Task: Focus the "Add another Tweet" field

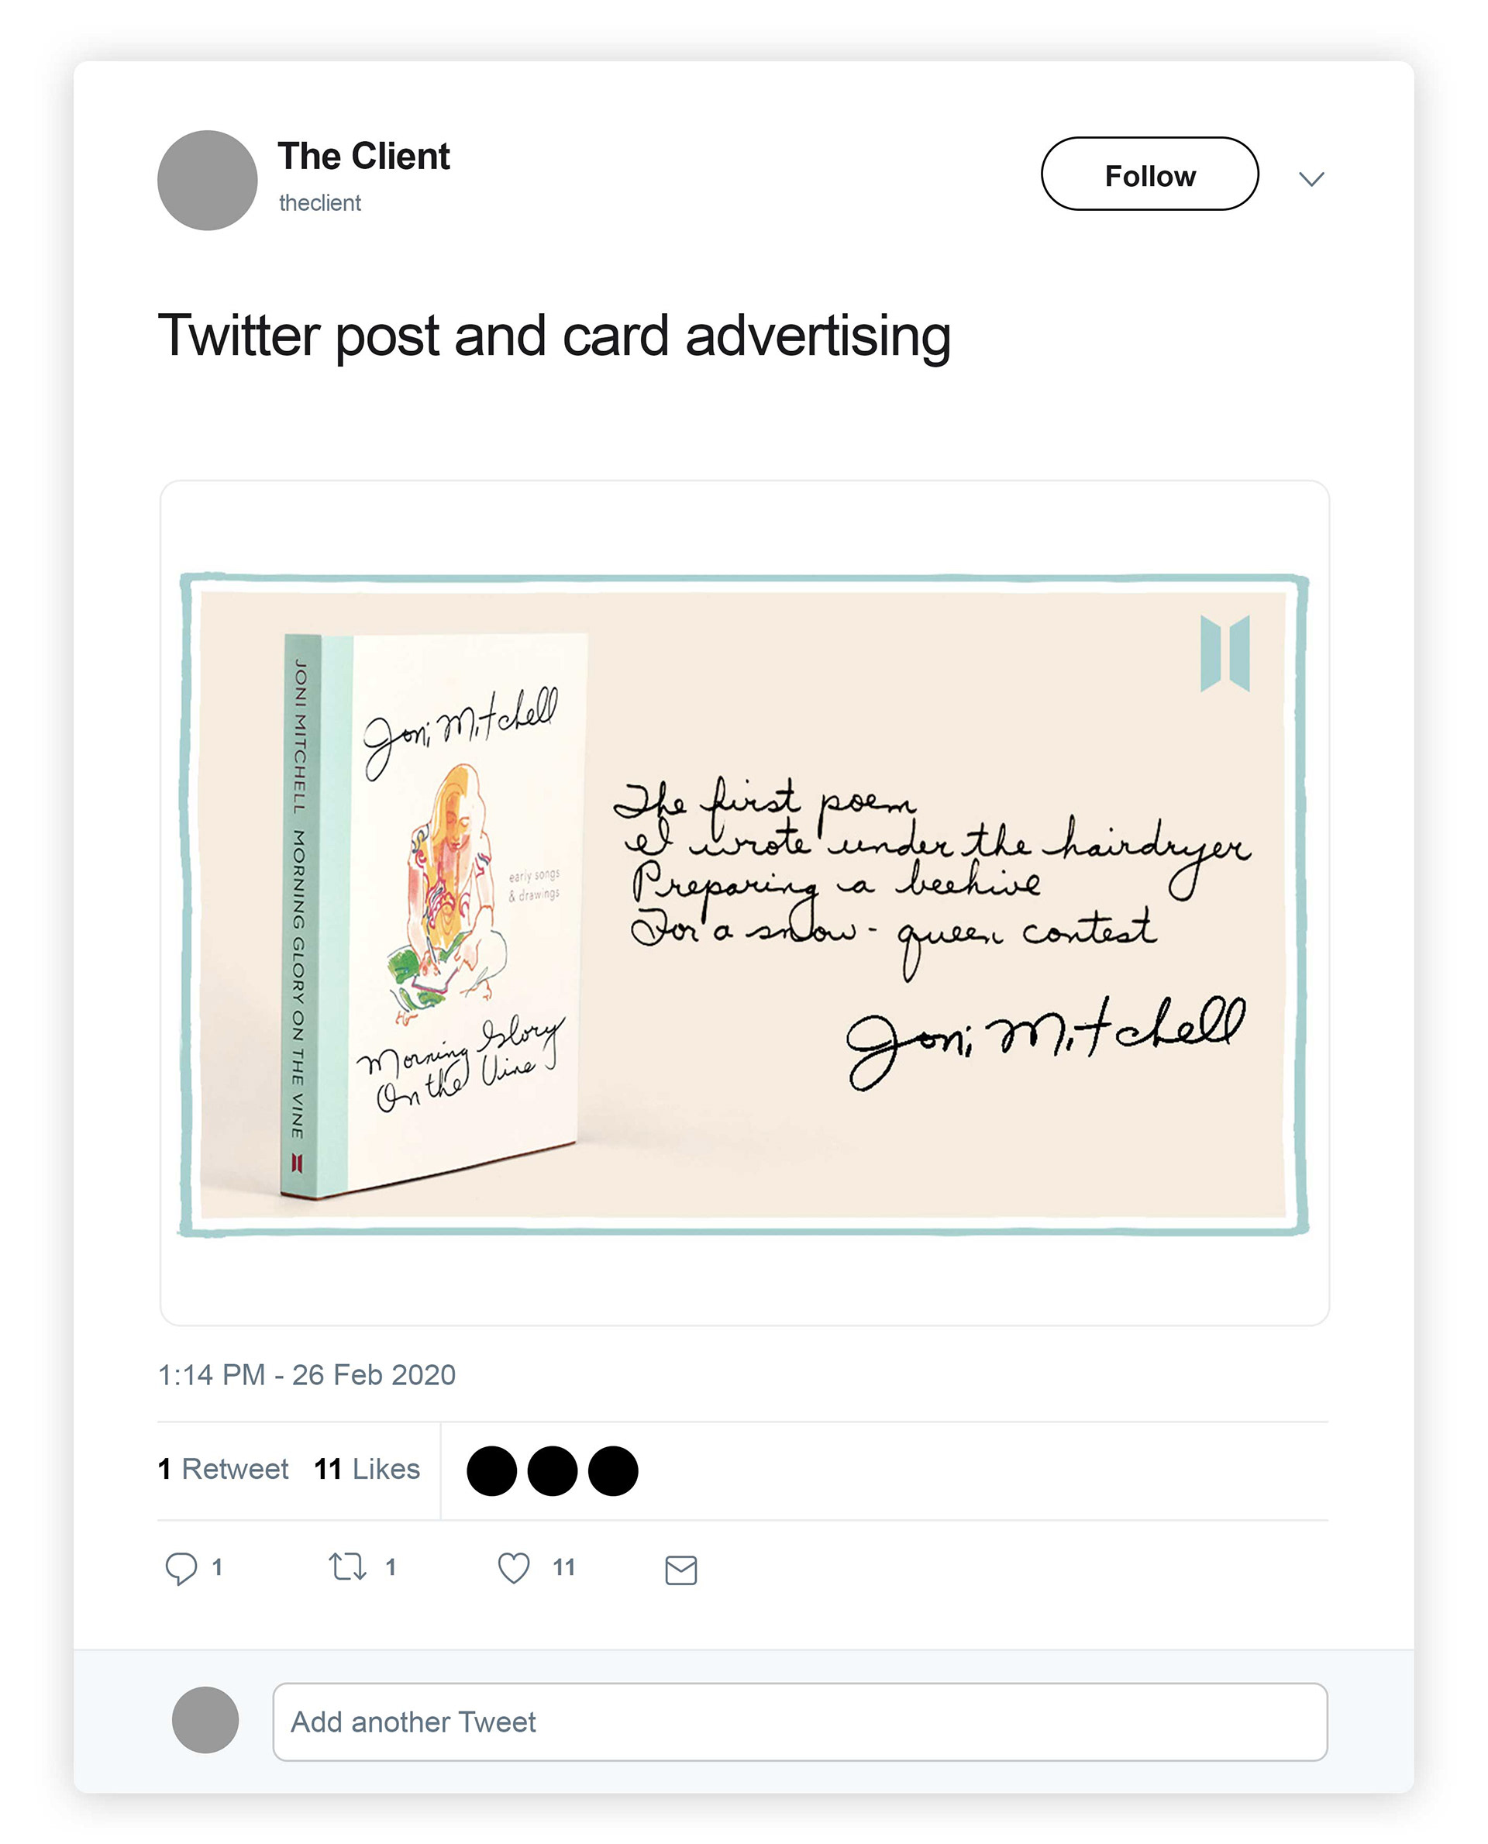Action: pyautogui.click(x=799, y=1722)
